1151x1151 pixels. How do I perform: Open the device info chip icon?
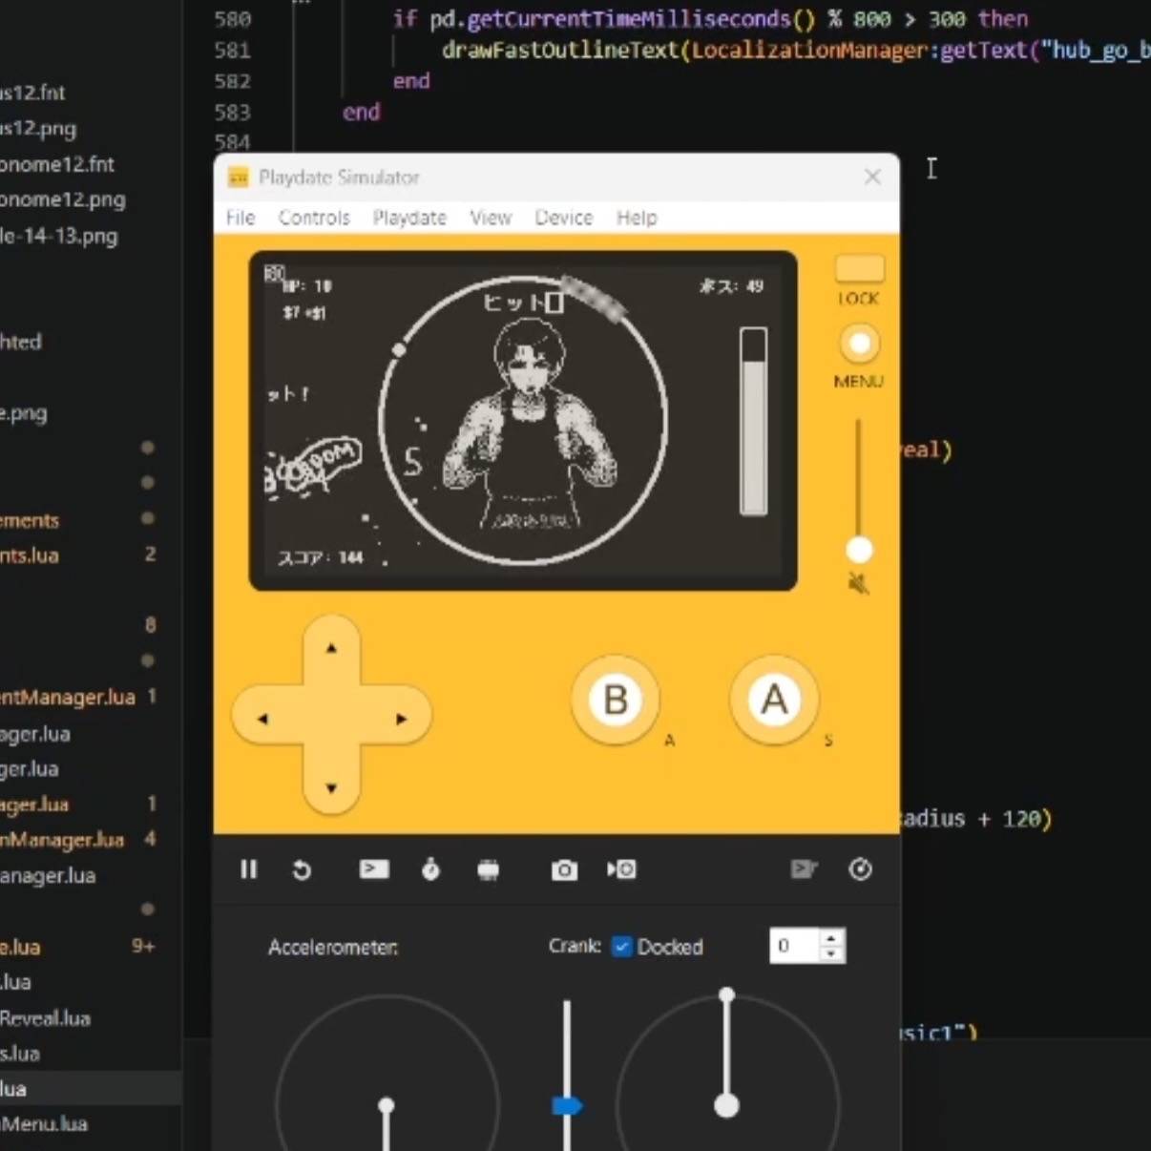pos(488,869)
